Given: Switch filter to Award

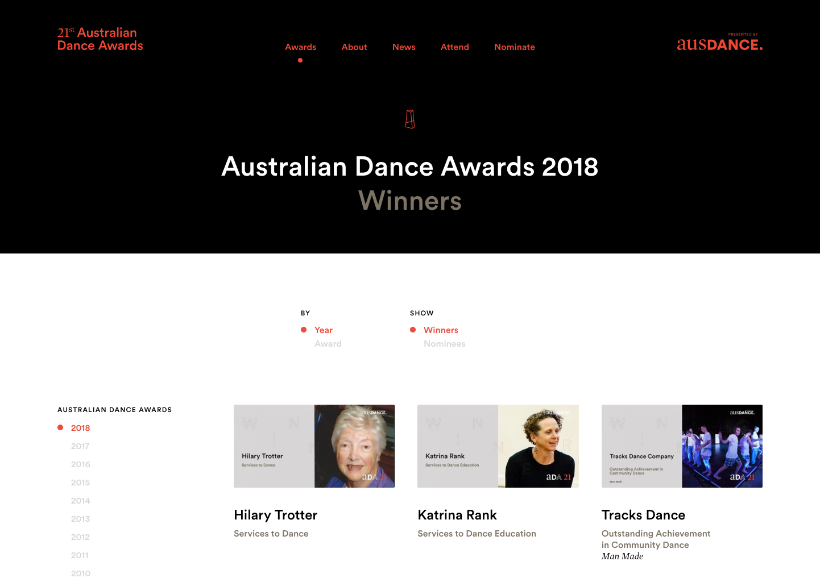Looking at the screenshot, I should (x=328, y=344).
